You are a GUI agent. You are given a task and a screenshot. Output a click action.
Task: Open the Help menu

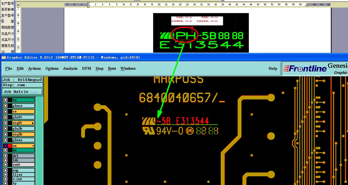273,68
